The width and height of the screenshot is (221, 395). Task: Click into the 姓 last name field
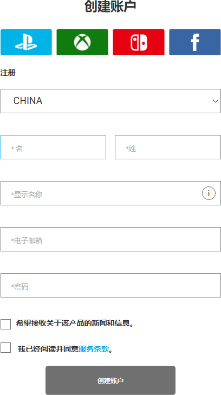tap(168, 147)
